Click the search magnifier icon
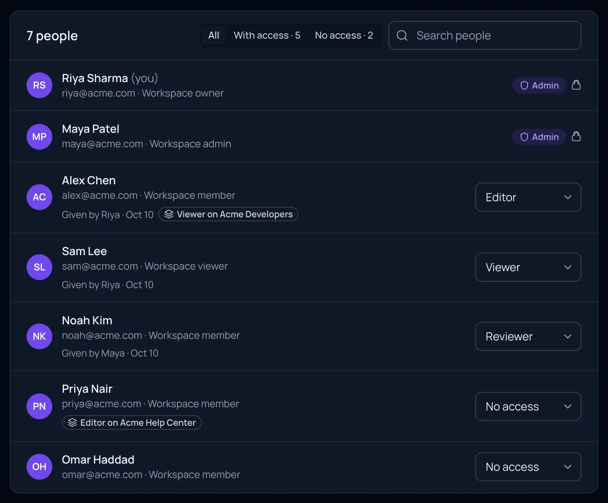Image resolution: width=608 pixels, height=503 pixels. (402, 35)
